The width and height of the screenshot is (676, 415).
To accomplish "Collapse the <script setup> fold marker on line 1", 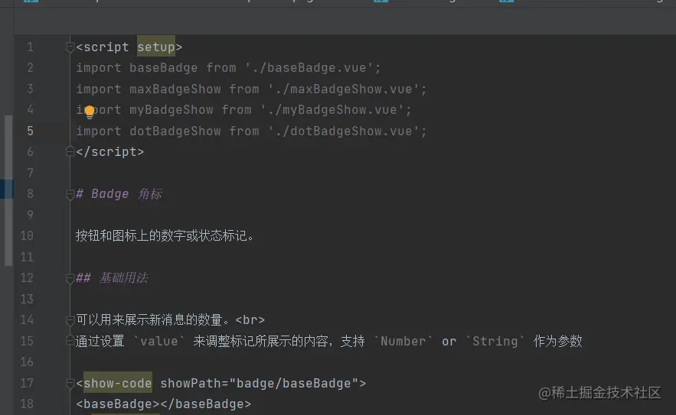I will 70,47.
